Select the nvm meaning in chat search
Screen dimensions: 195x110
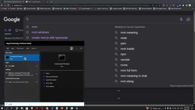coord(134,76)
